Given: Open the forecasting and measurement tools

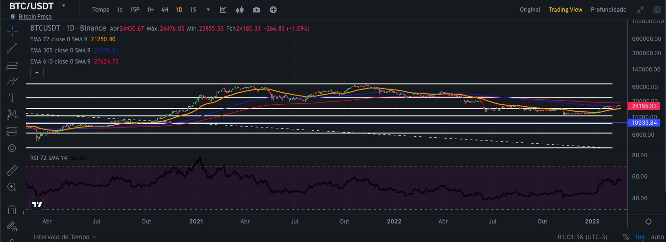Looking at the screenshot, I should pyautogui.click(x=12, y=131).
